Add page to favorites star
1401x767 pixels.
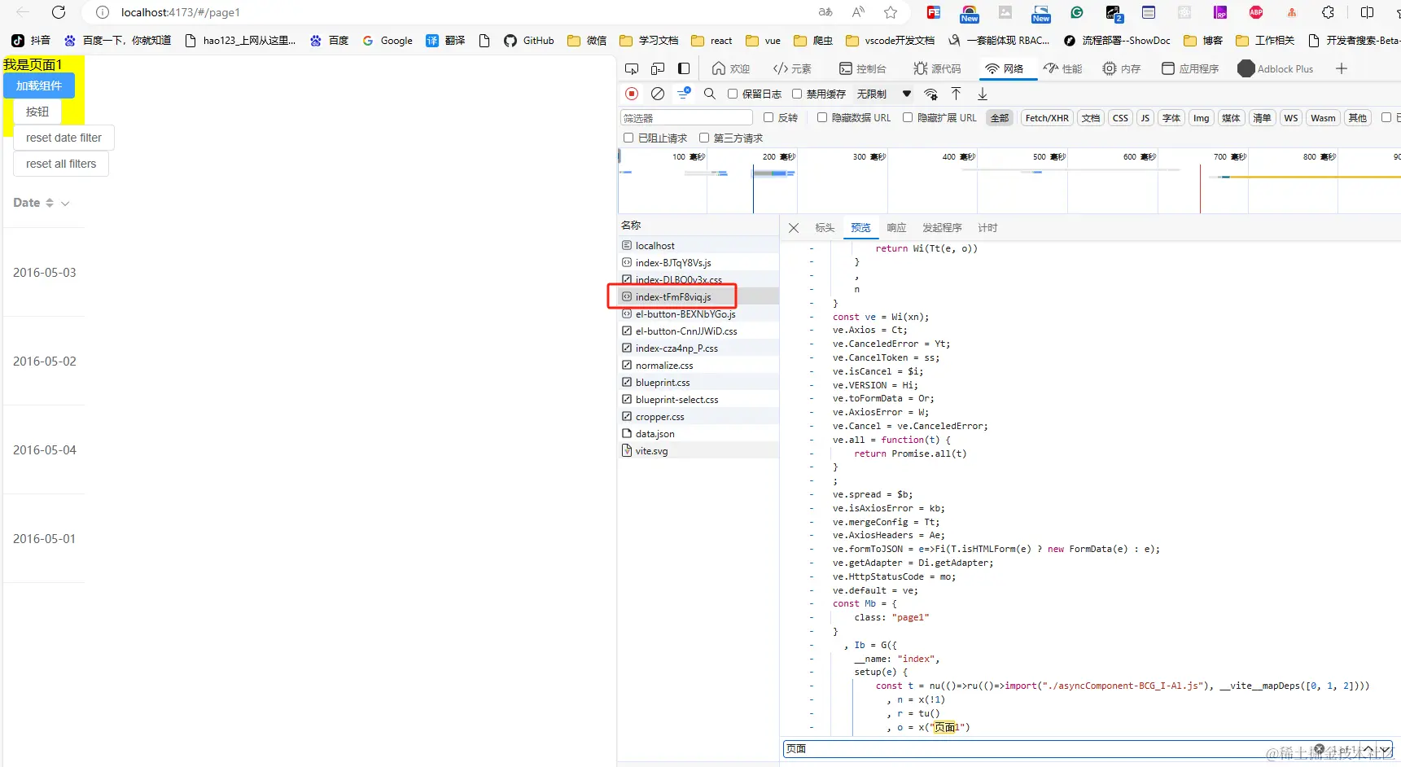tap(891, 12)
